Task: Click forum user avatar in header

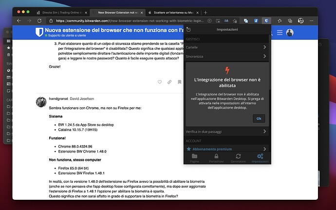Action: 290,33
